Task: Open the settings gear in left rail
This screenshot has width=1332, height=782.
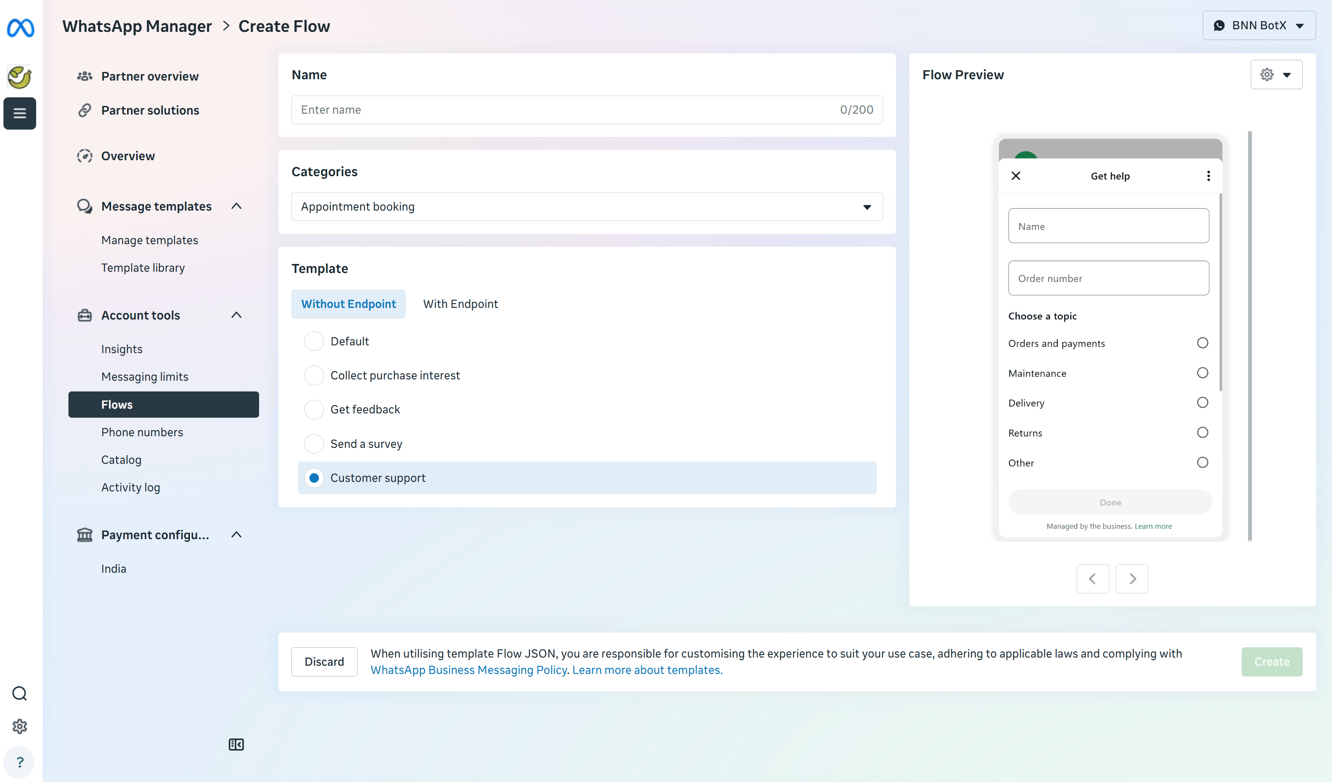Action: tap(19, 726)
